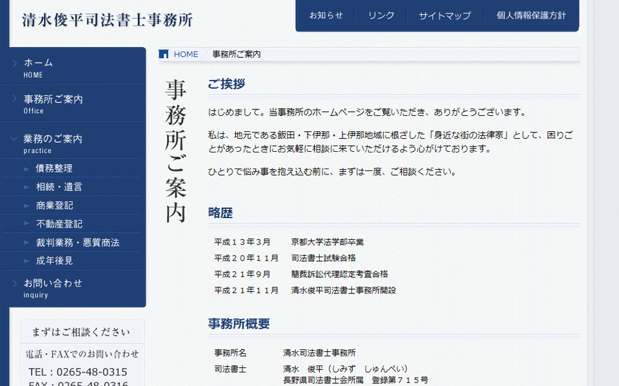Open 相続・遺言 submenu link
619x386 pixels.
pos(59,187)
